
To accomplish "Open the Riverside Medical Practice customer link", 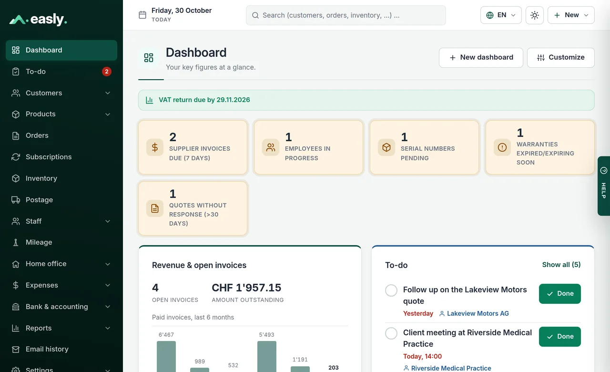I will coord(447,368).
